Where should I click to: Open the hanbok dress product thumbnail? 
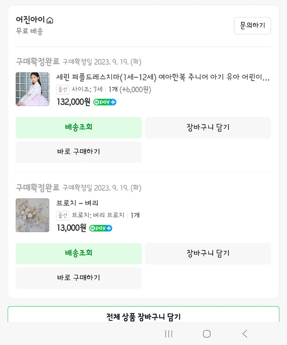(33, 89)
